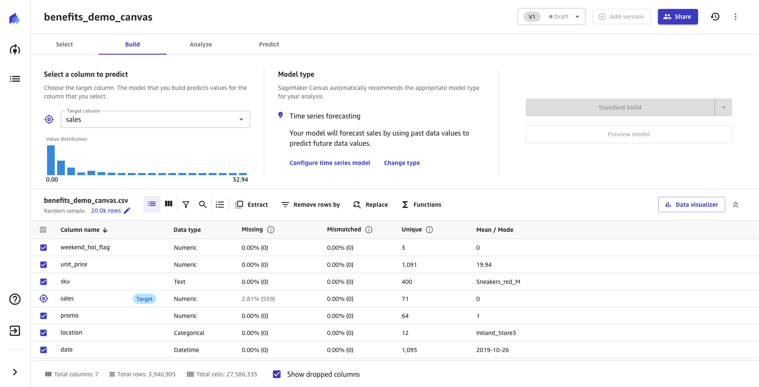Click the Target badge on sales row

tap(145, 299)
